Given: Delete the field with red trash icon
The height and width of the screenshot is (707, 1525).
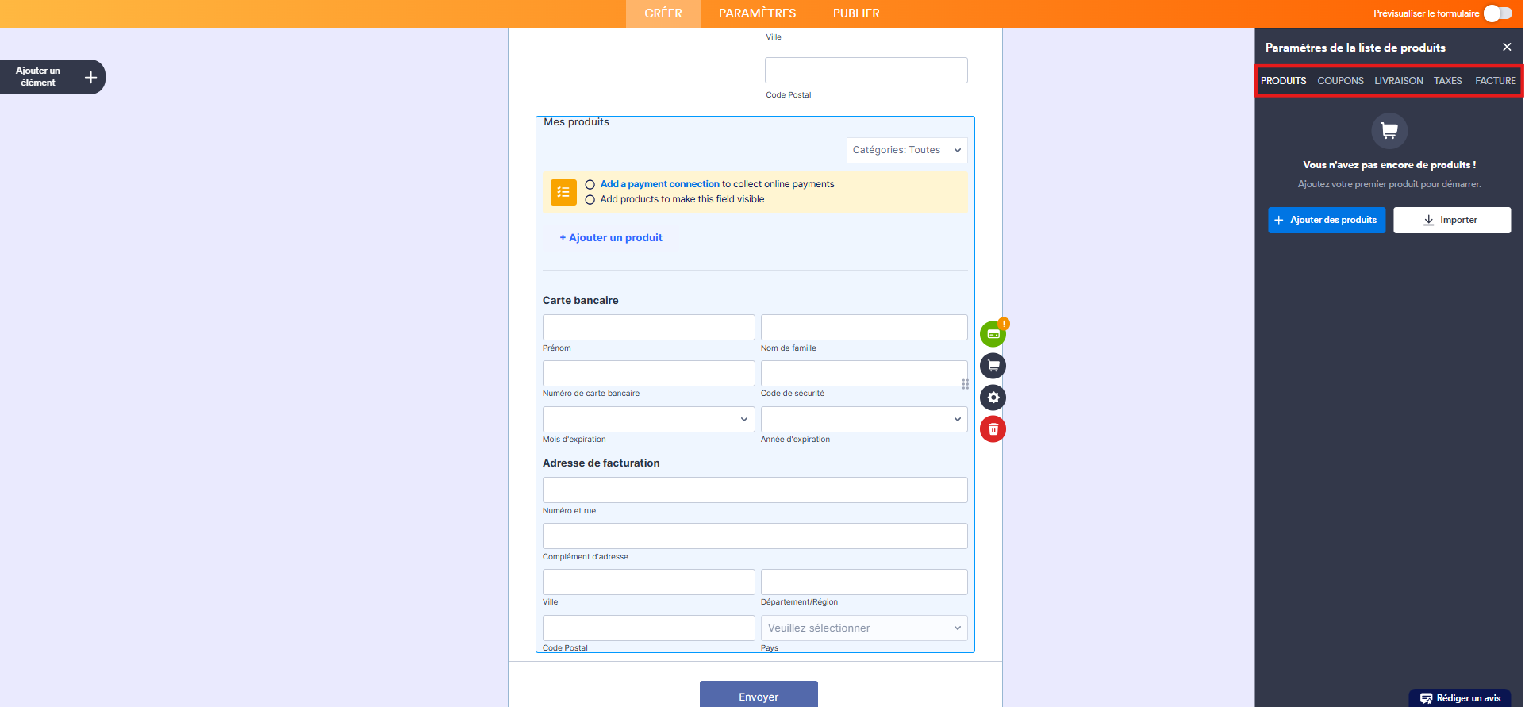Looking at the screenshot, I should coord(993,429).
